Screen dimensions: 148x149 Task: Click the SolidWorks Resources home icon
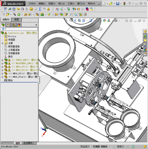145,32
